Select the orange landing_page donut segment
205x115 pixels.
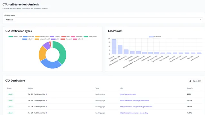point(42,53)
